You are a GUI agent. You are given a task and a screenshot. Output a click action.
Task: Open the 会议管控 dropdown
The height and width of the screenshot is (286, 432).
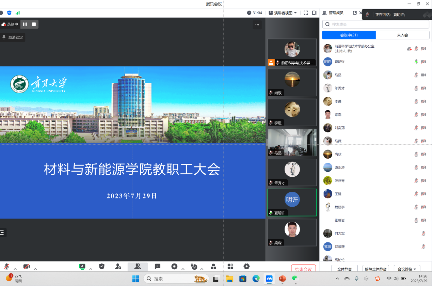(x=407, y=269)
